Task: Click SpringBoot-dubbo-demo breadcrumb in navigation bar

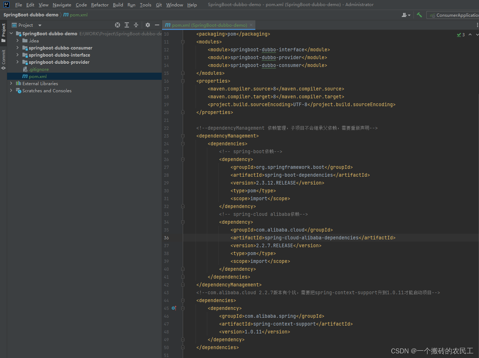Action: point(31,15)
